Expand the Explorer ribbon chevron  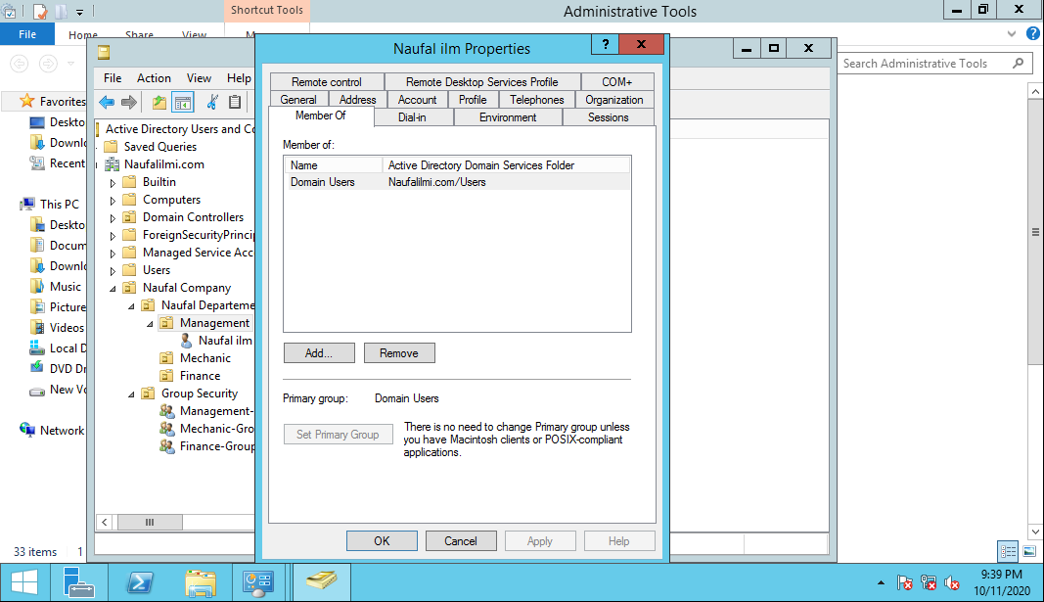tap(1012, 33)
